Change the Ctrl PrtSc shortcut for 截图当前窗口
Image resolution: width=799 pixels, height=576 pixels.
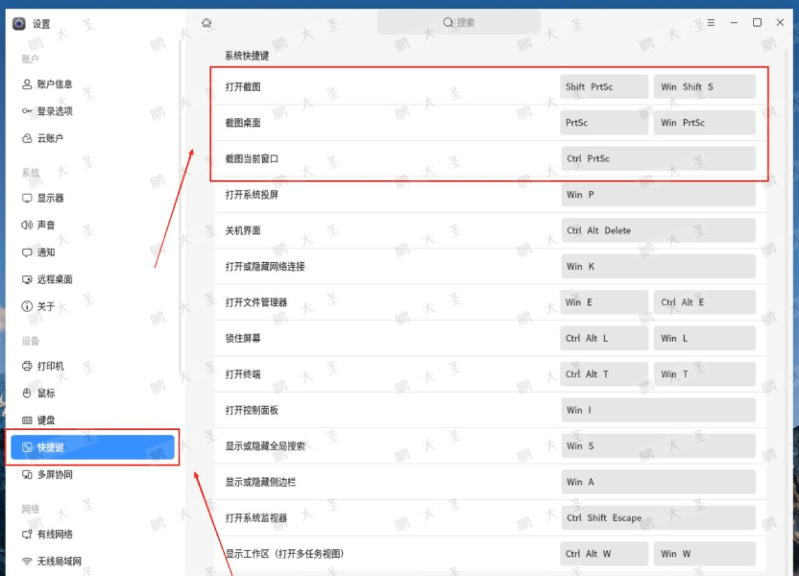tap(659, 159)
